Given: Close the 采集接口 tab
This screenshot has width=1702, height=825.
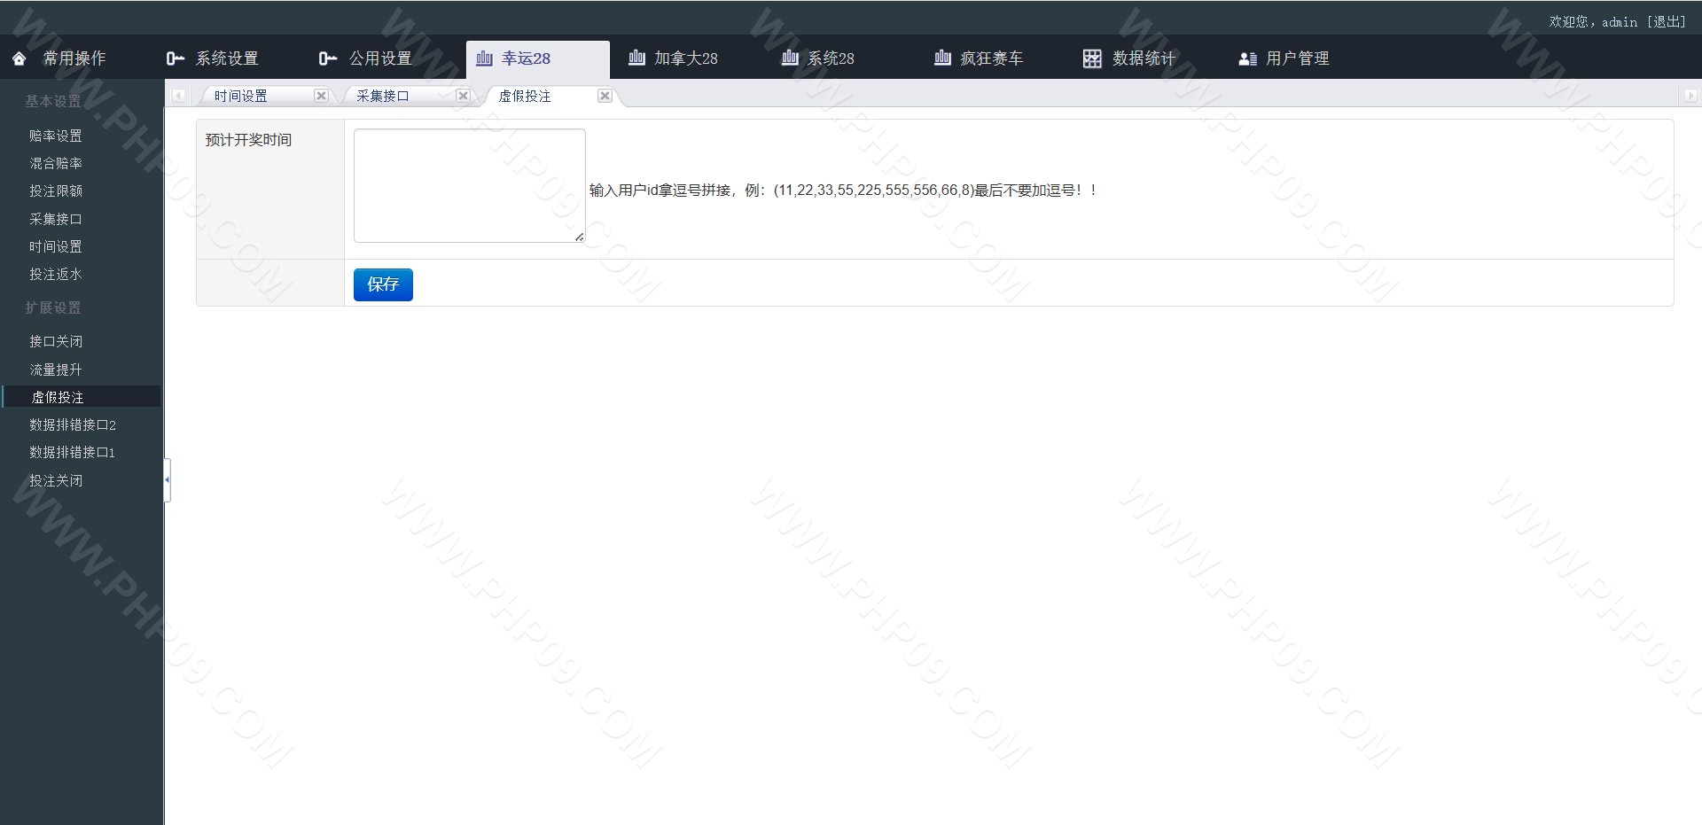Looking at the screenshot, I should 463,96.
